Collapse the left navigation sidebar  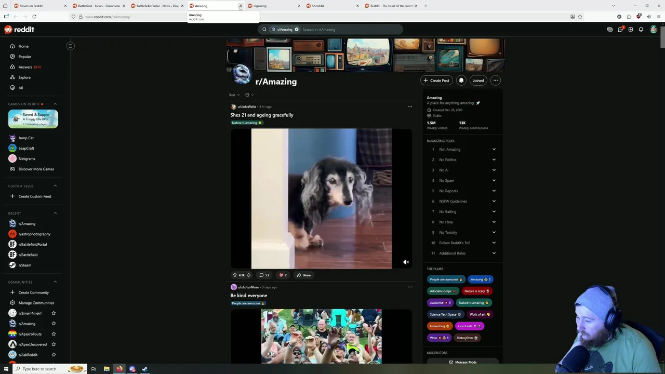70,46
